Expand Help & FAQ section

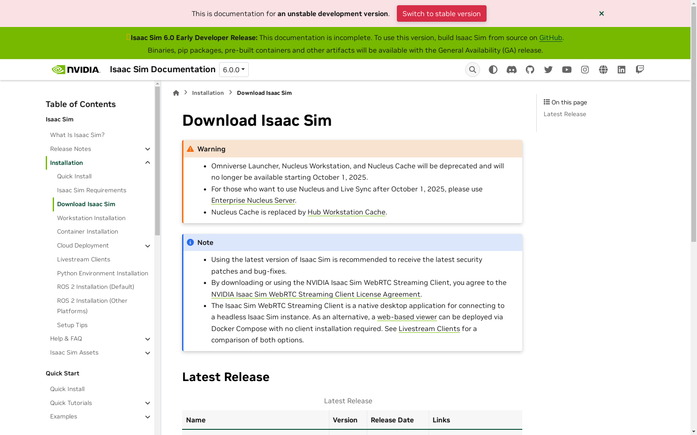[148, 339]
